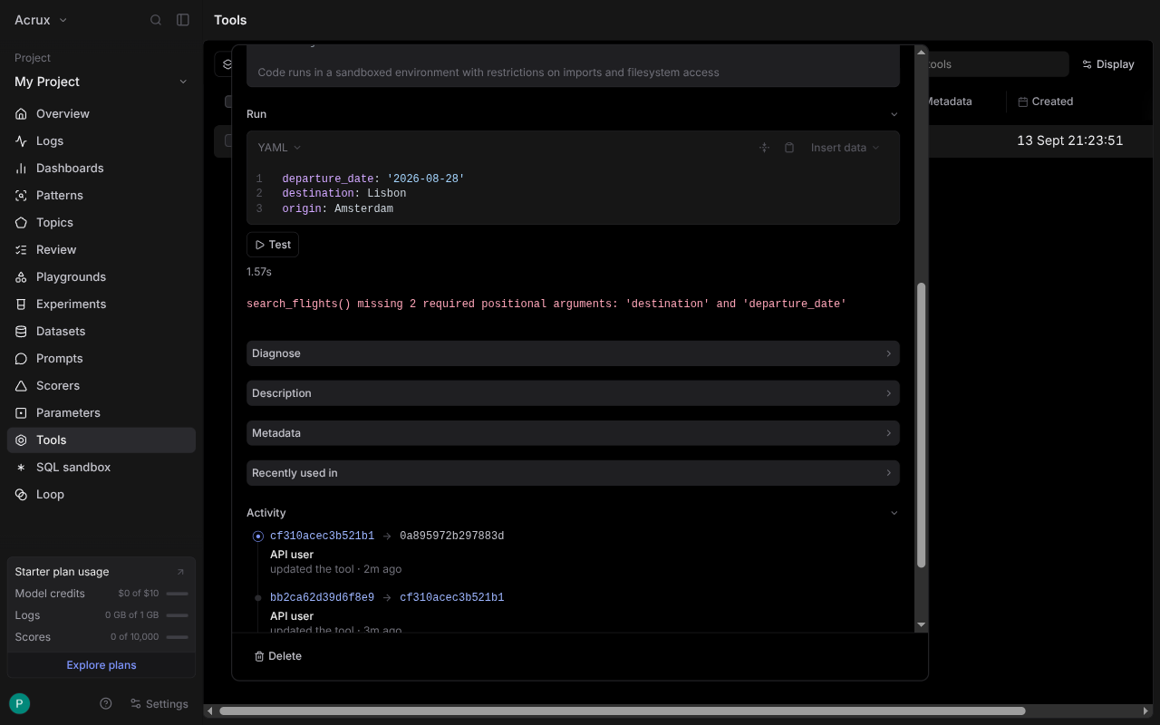The height and width of the screenshot is (725, 1160).
Task: Open the Acrux organization dropdown
Action: pyautogui.click(x=41, y=20)
